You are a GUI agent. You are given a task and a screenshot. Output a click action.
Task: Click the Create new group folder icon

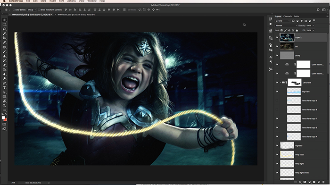[314, 182]
